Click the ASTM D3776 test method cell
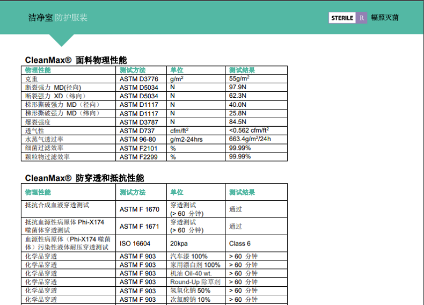This screenshot has height=305, width=424. pyautogui.click(x=138, y=78)
